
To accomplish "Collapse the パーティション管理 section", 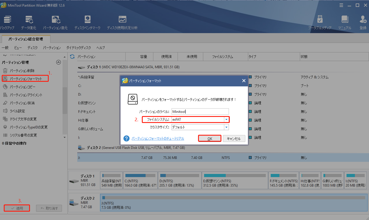I will [x=58, y=62].
